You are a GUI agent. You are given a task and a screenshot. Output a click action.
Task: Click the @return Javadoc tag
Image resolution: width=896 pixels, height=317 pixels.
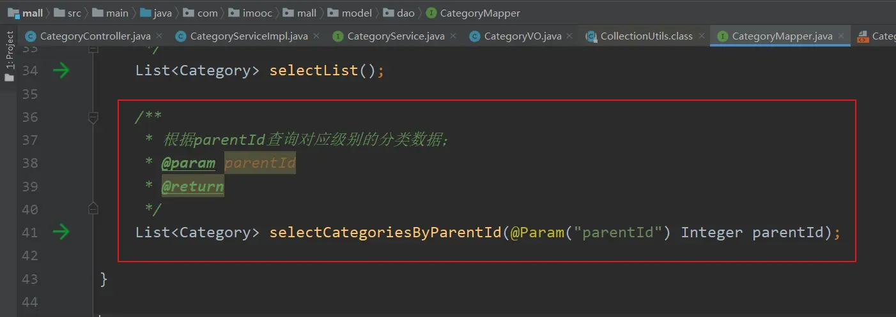[192, 187]
